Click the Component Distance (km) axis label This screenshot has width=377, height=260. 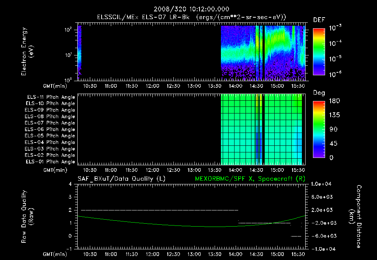355,217
